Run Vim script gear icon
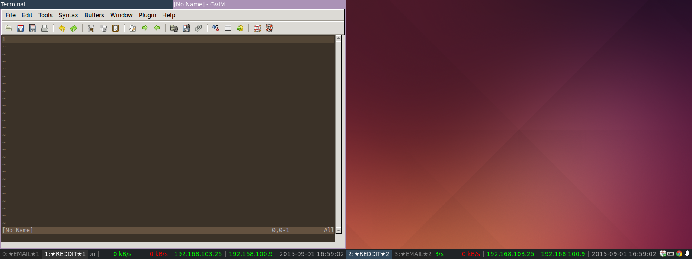Screen dimensions: 692x259 point(199,28)
